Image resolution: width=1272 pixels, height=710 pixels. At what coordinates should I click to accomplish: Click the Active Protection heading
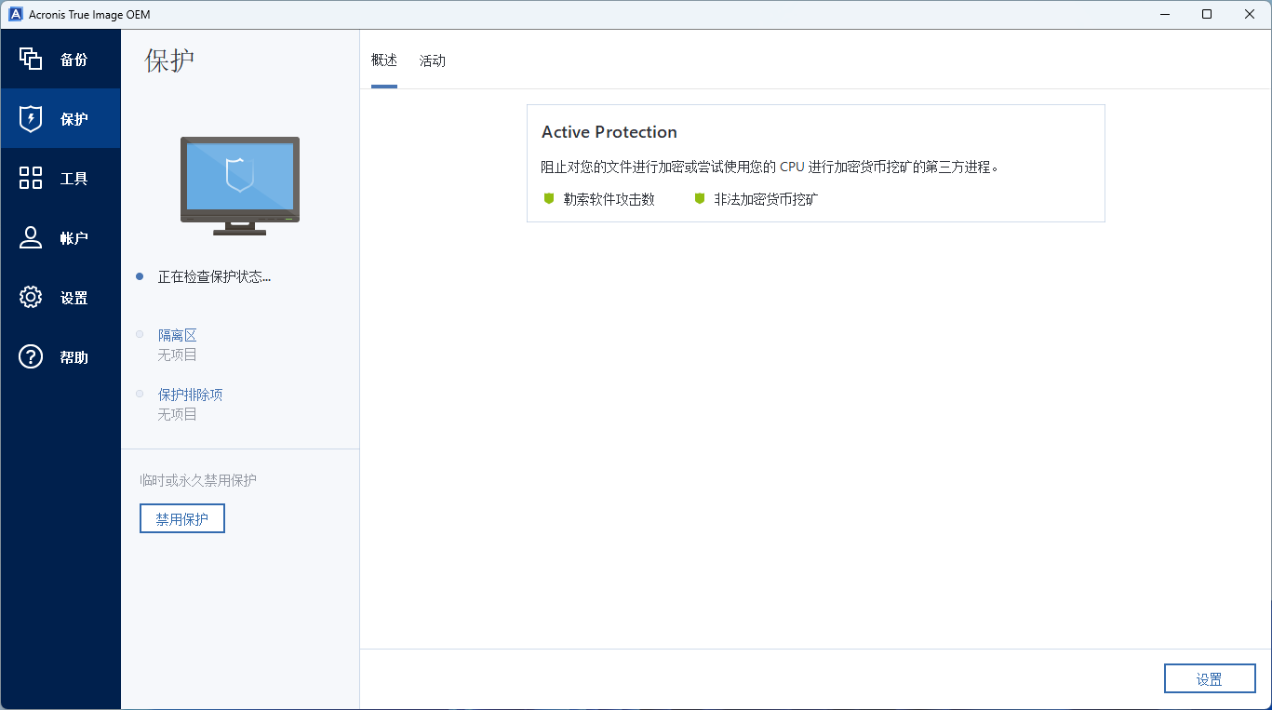pos(609,132)
